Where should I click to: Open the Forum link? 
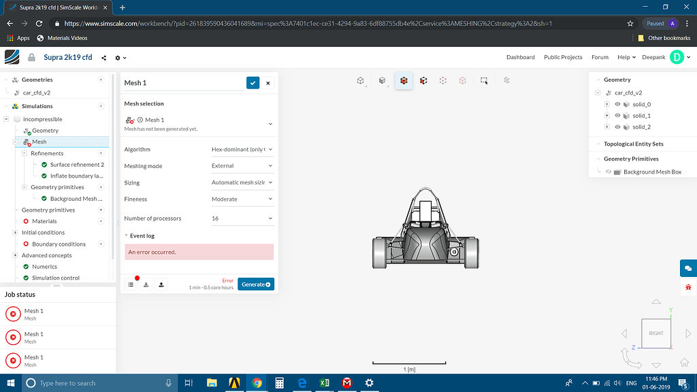coord(600,57)
